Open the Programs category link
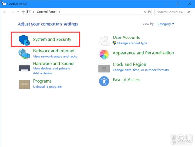Screen dimensions: 195x147 42,81
